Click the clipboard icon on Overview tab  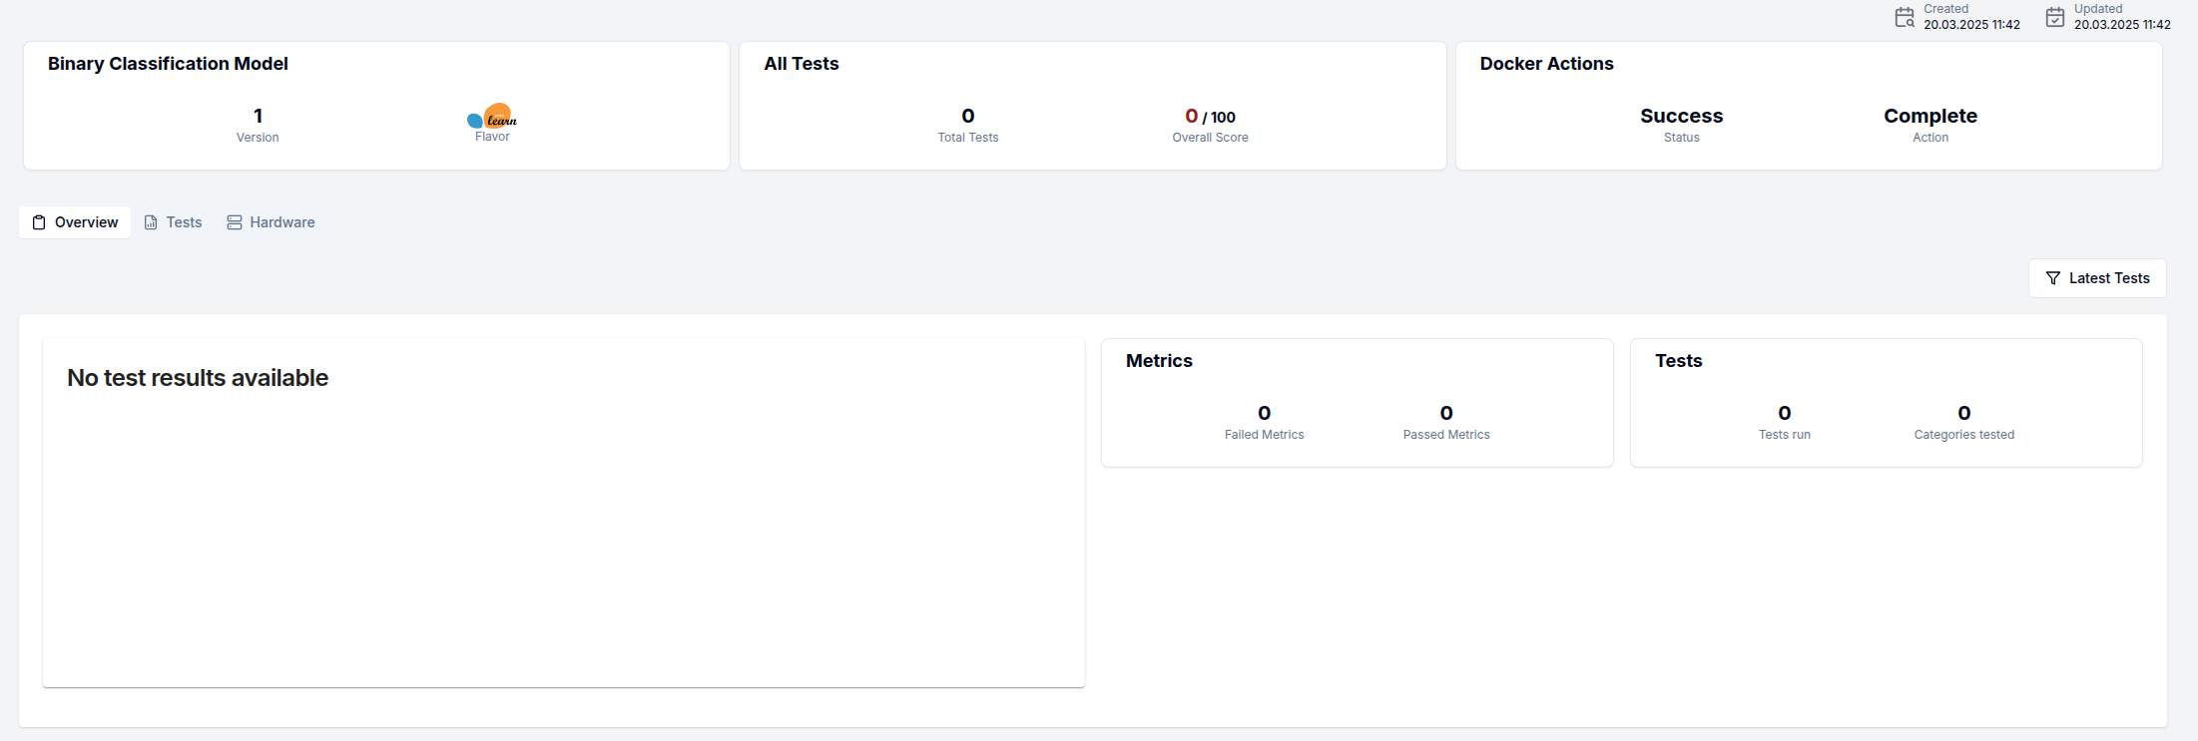(39, 222)
